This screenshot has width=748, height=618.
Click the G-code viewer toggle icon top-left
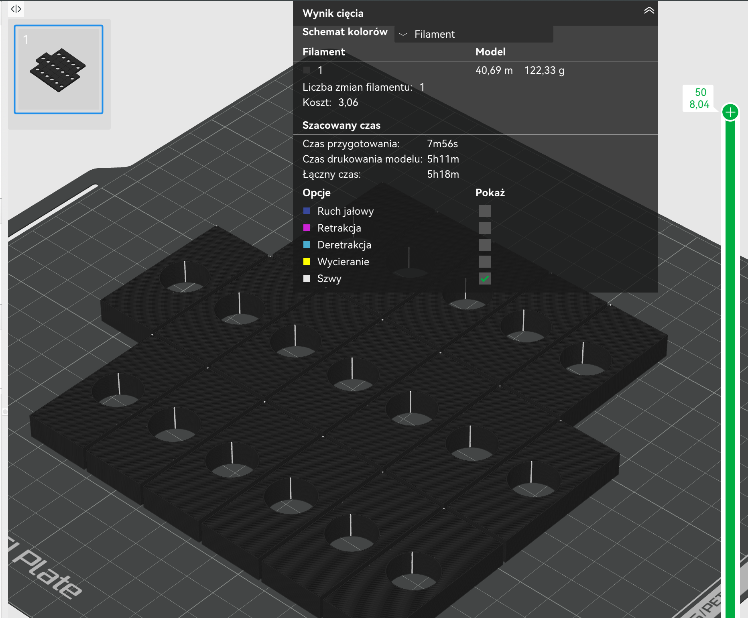coord(16,9)
